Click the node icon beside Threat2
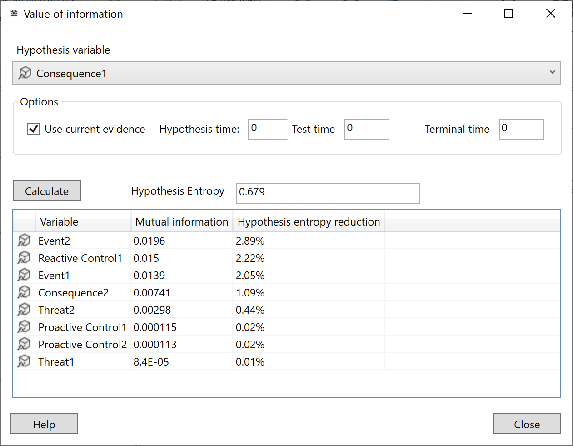Image resolution: width=573 pixels, height=446 pixels. (24, 310)
